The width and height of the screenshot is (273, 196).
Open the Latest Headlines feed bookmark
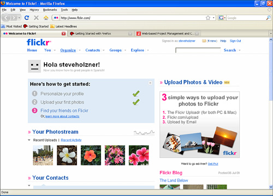coord(64,26)
